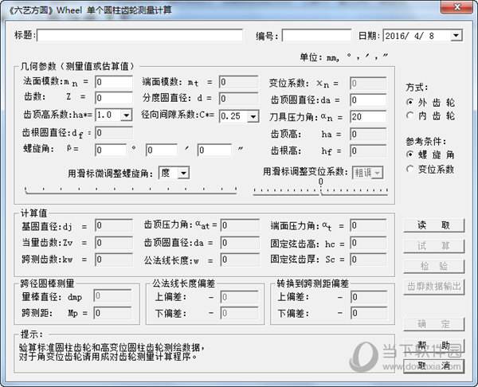The image size is (478, 387).
Task: Click the 跨测距 Mp field
Action: tap(113, 313)
